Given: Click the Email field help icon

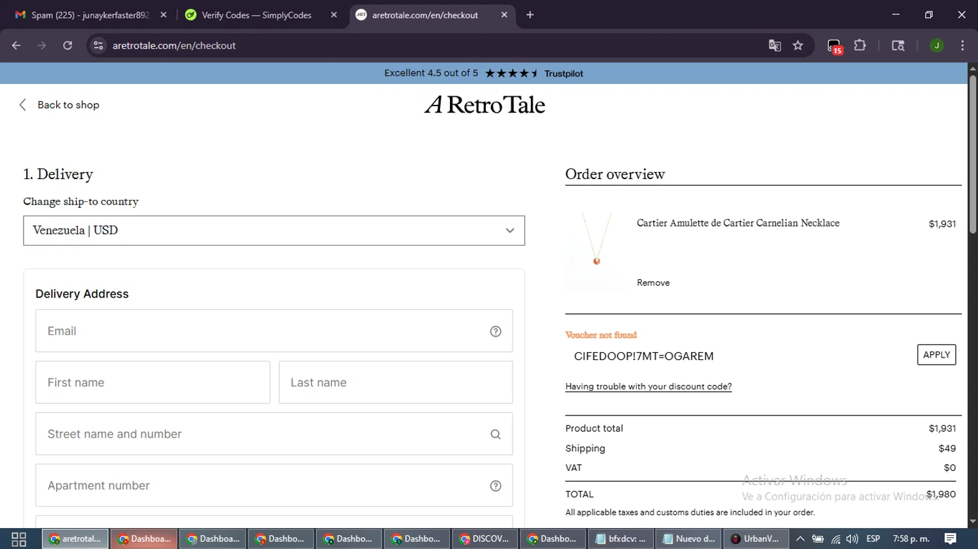Looking at the screenshot, I should tap(496, 331).
